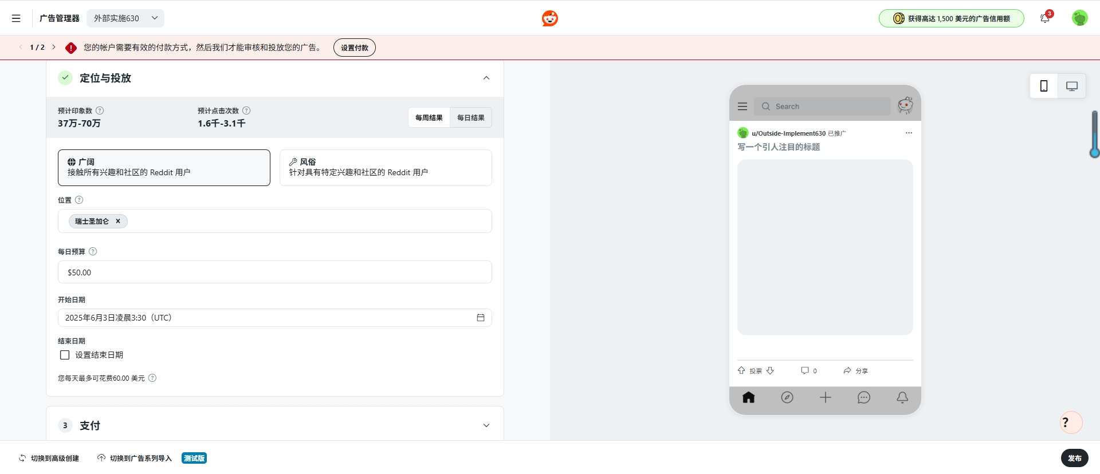The width and height of the screenshot is (1100, 474).
Task: Go to previous alert arrow
Action: (21, 48)
